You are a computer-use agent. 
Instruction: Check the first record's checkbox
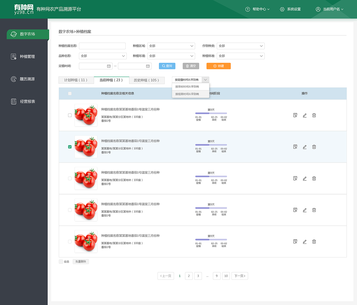click(70, 115)
